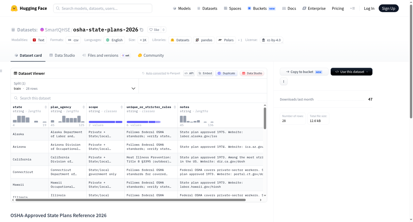Click the Heat Illness Prevention rules cell
The image size is (413, 222).
pos(151,159)
